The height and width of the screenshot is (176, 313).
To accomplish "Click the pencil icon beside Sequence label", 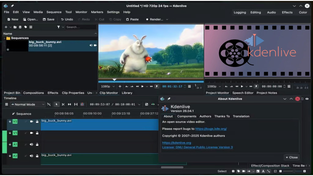I will tap(13, 114).
